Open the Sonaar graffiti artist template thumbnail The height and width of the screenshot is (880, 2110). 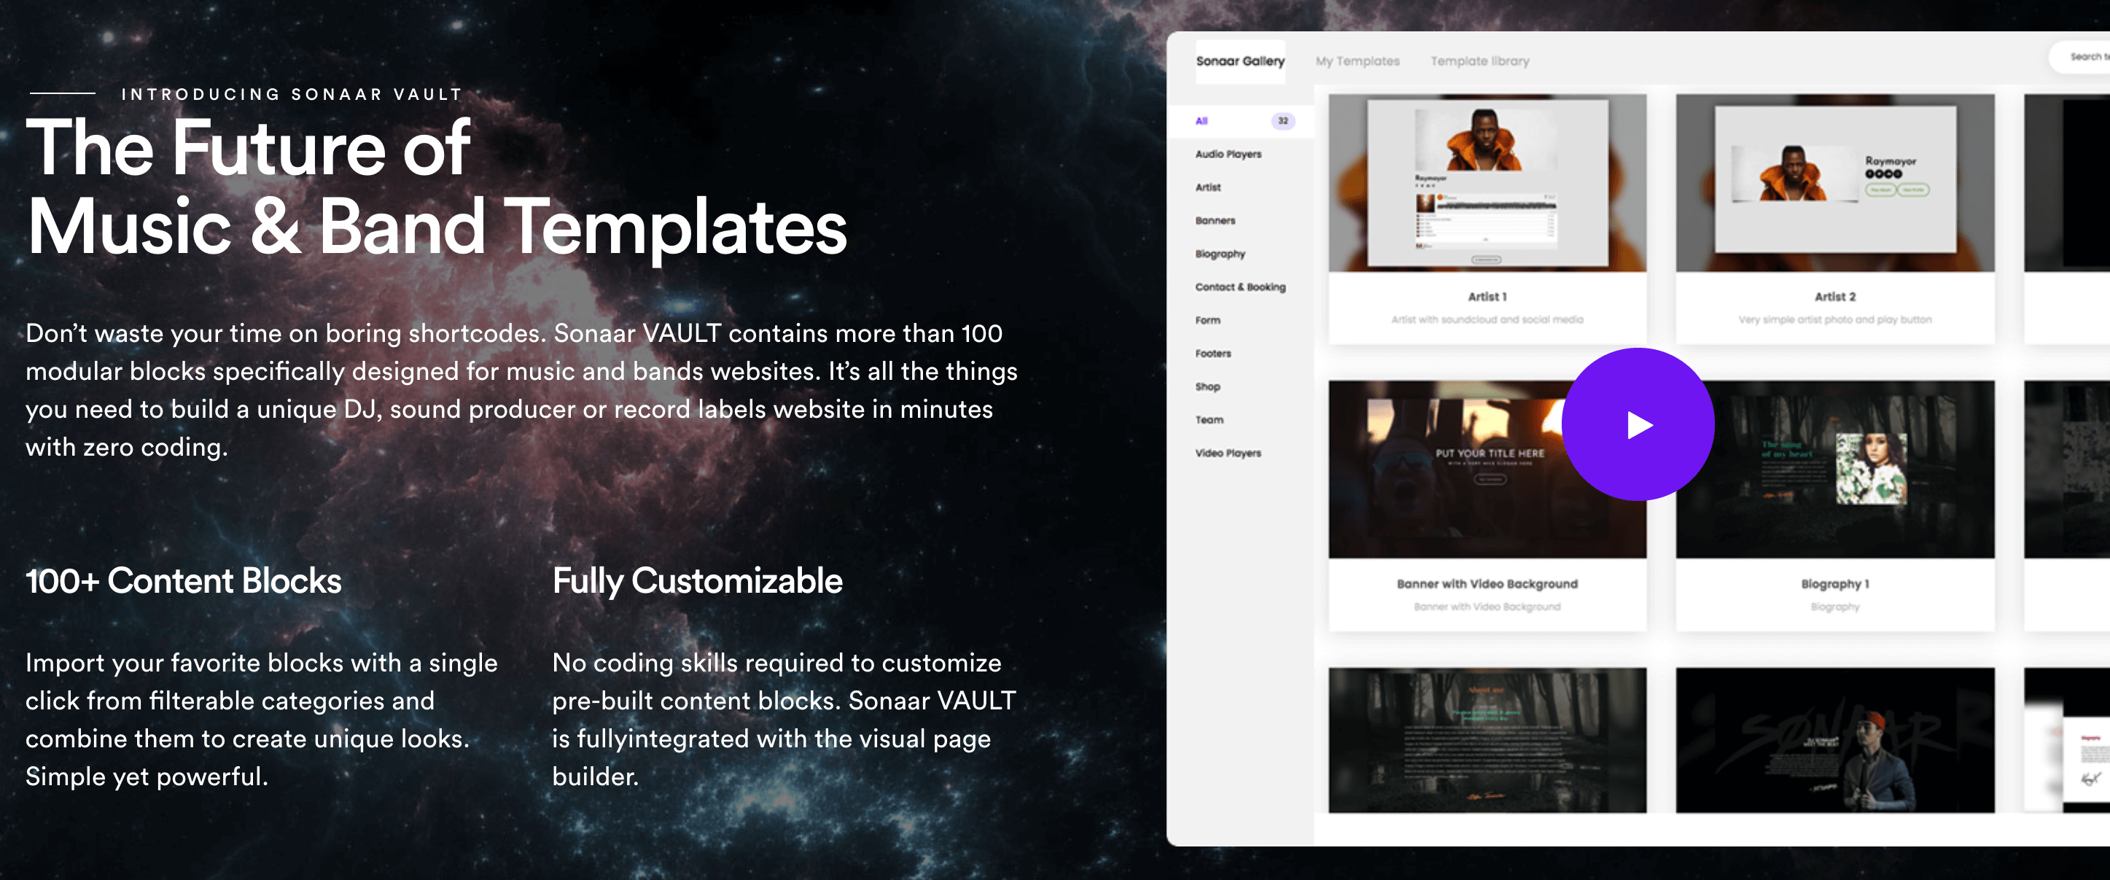(x=1835, y=740)
